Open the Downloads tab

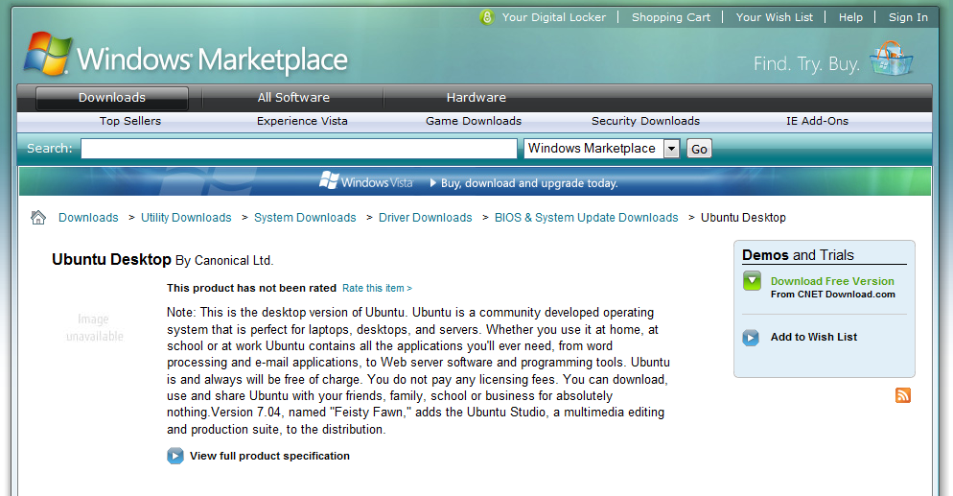112,98
